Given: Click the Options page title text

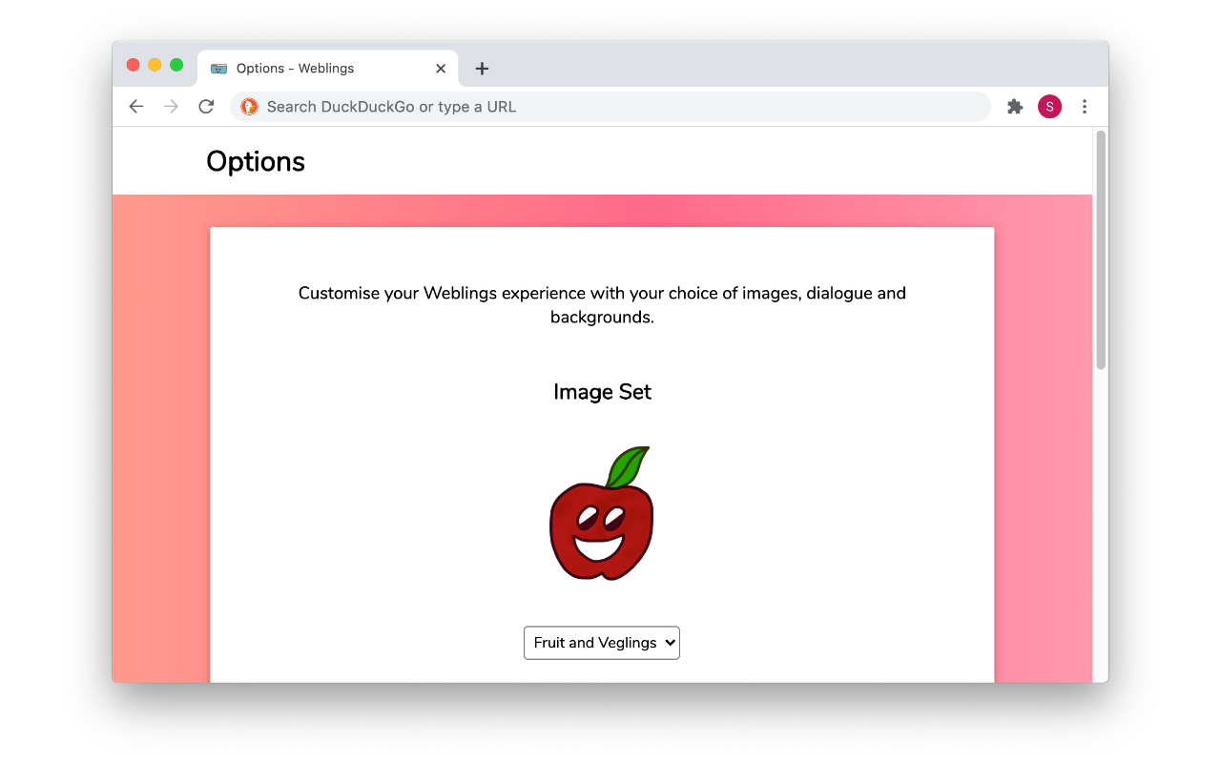Looking at the screenshot, I should [255, 160].
